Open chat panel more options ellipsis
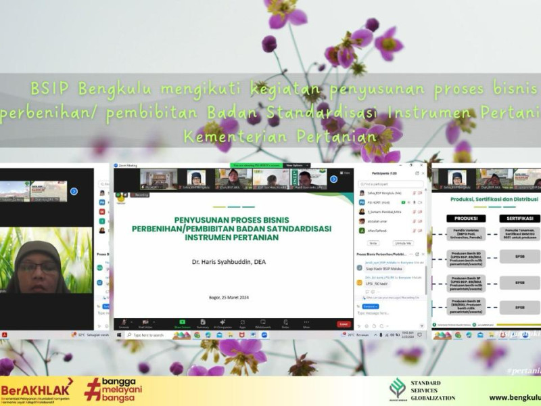The image size is (541, 406). [411, 254]
